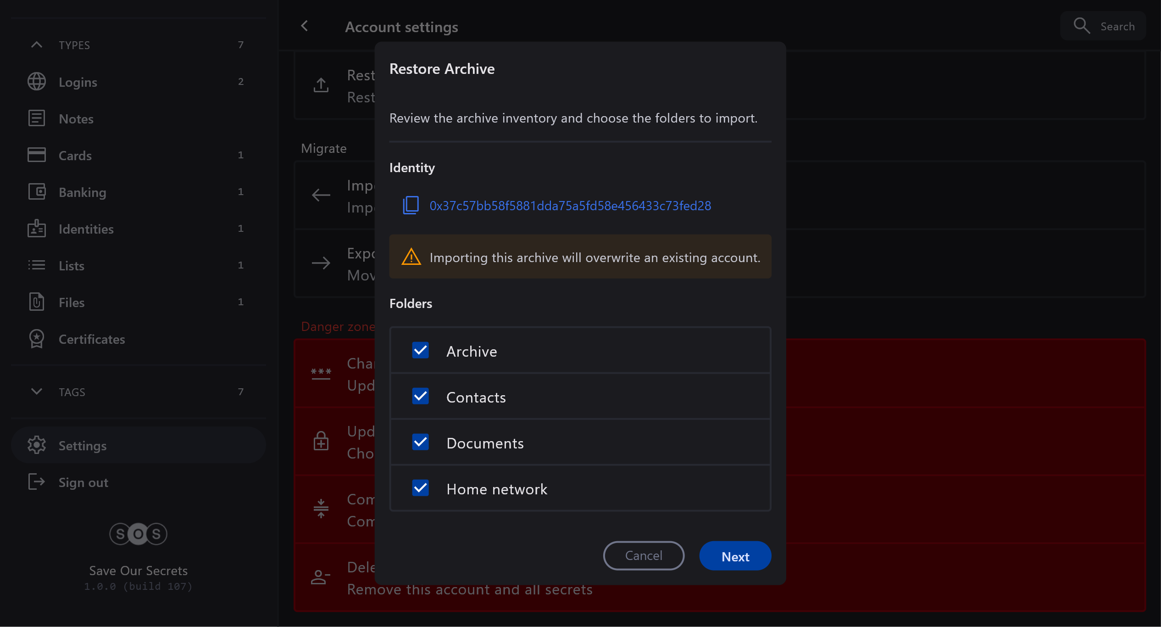Go back using the header chevron

(305, 26)
